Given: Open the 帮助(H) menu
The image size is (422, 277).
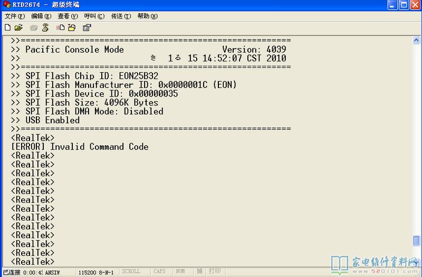Looking at the screenshot, I should (x=147, y=16).
